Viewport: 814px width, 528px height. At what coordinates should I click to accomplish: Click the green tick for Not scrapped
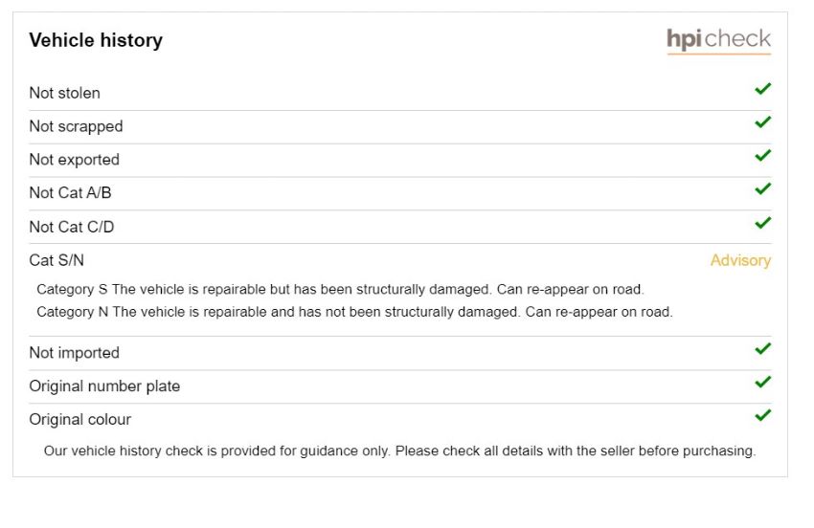tap(762, 122)
